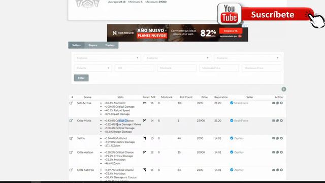
Task: Focus the Minimum Price input field
Action: (x=219, y=68)
